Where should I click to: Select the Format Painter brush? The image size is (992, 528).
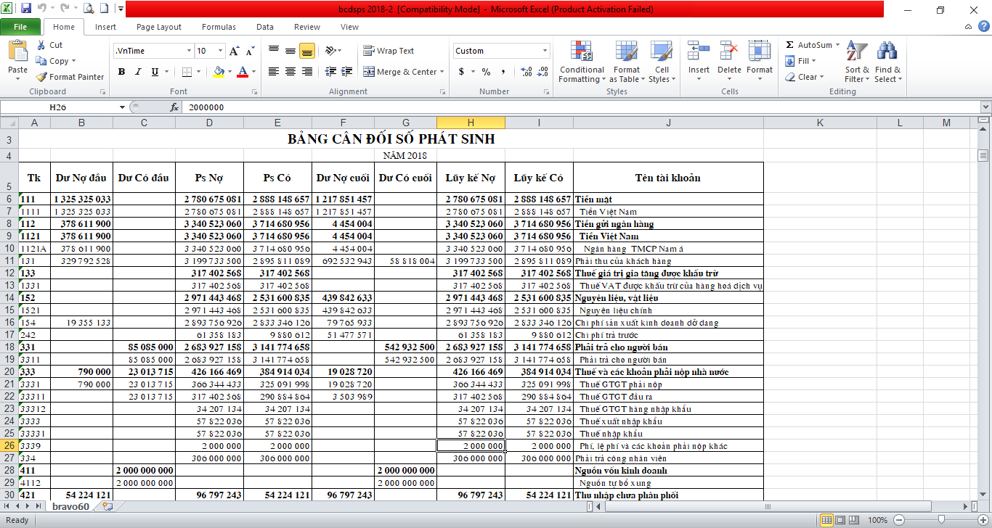[x=42, y=77]
